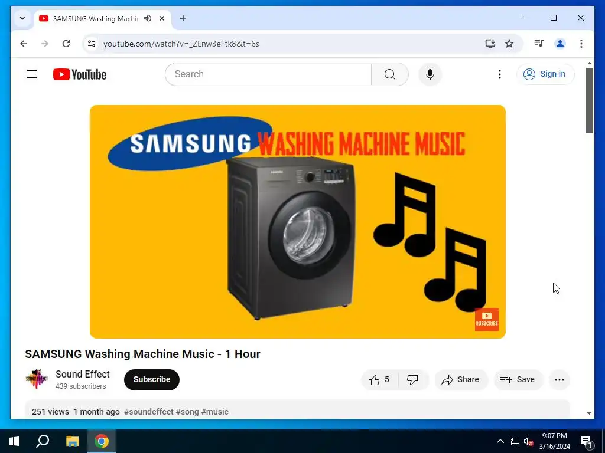Click the black Subscribe button
605x453 pixels.
click(152, 380)
